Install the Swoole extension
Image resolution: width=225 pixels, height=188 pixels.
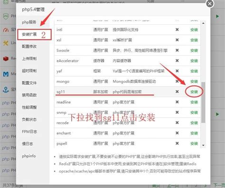194,50
